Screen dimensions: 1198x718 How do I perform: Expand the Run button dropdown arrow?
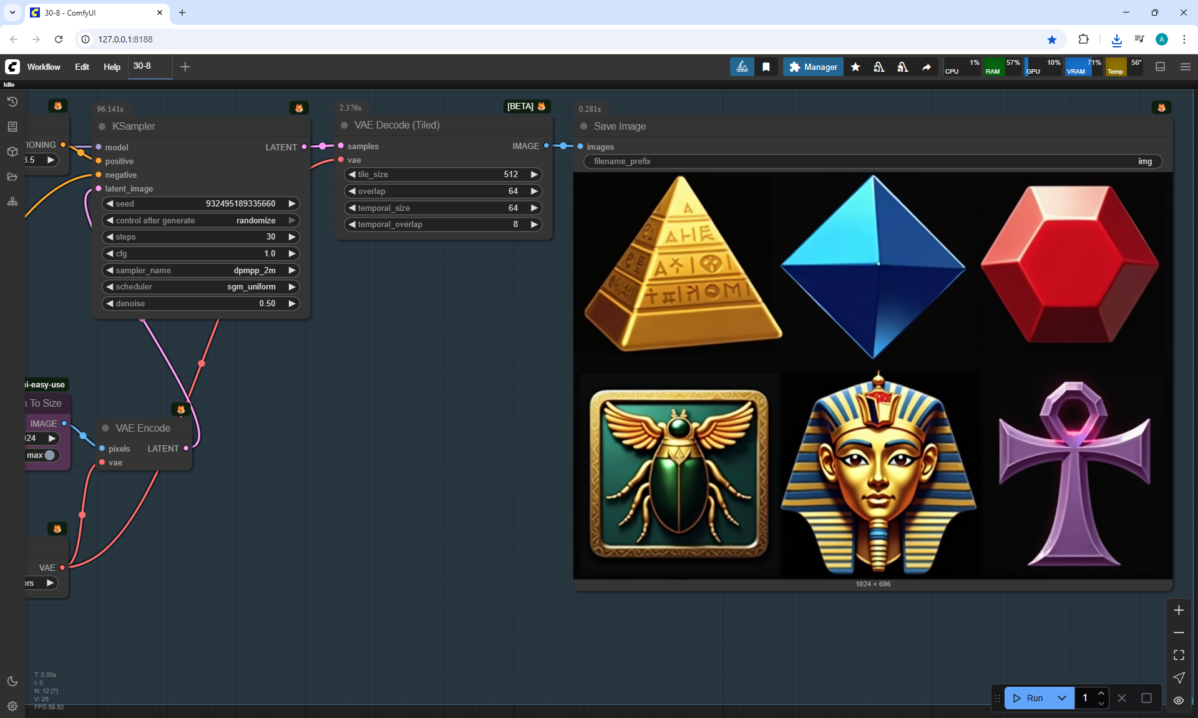pyautogui.click(x=1062, y=698)
